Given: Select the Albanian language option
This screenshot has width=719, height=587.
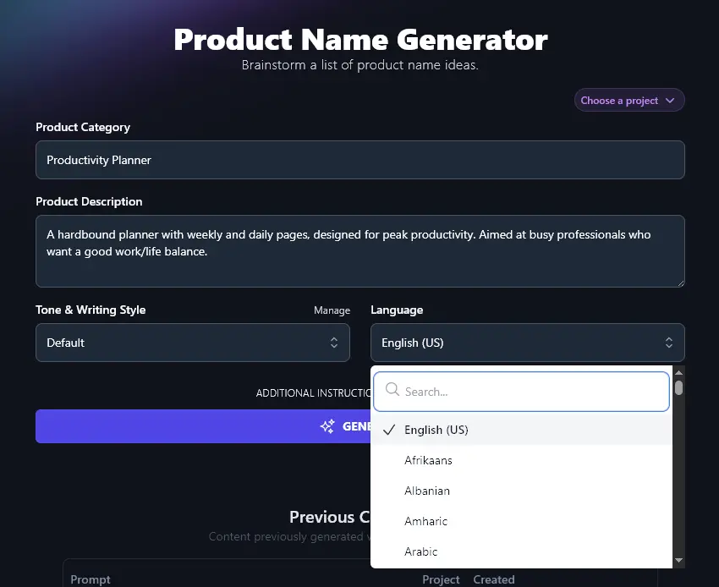Looking at the screenshot, I should coord(427,491).
